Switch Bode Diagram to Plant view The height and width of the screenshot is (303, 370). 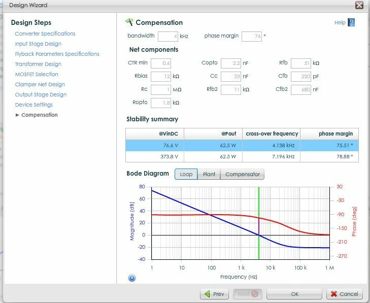click(x=209, y=174)
